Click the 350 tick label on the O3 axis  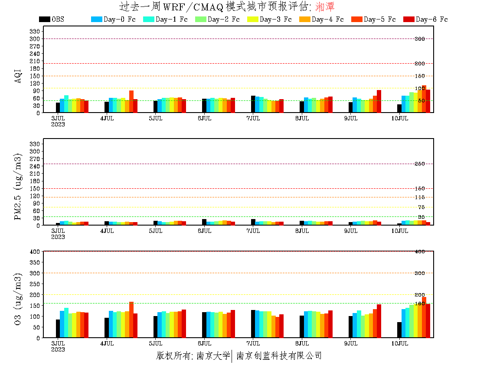click(35, 262)
